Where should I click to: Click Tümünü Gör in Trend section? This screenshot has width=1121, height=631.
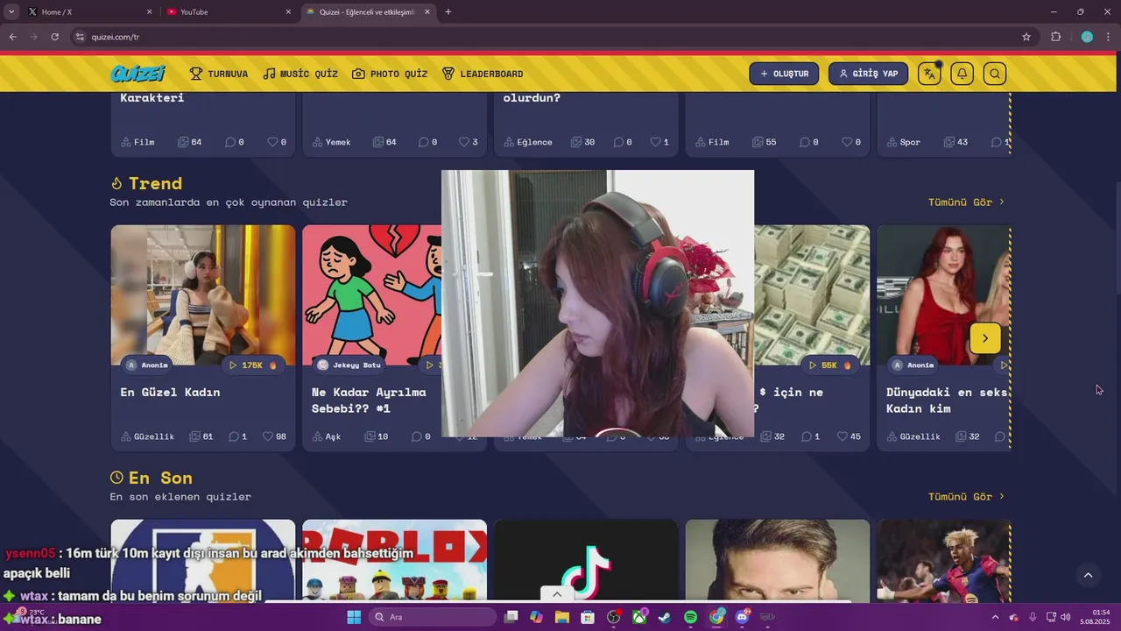click(x=966, y=202)
